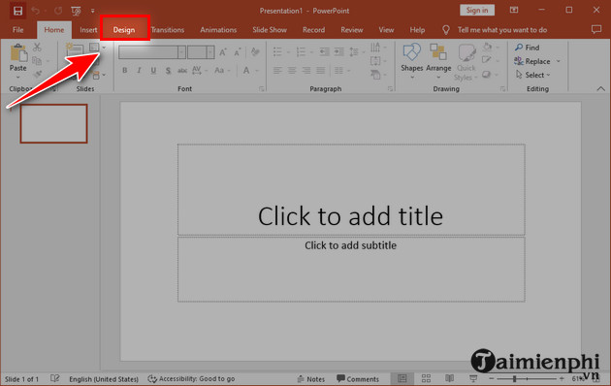Undo the last action
The image size is (611, 386).
tap(36, 11)
